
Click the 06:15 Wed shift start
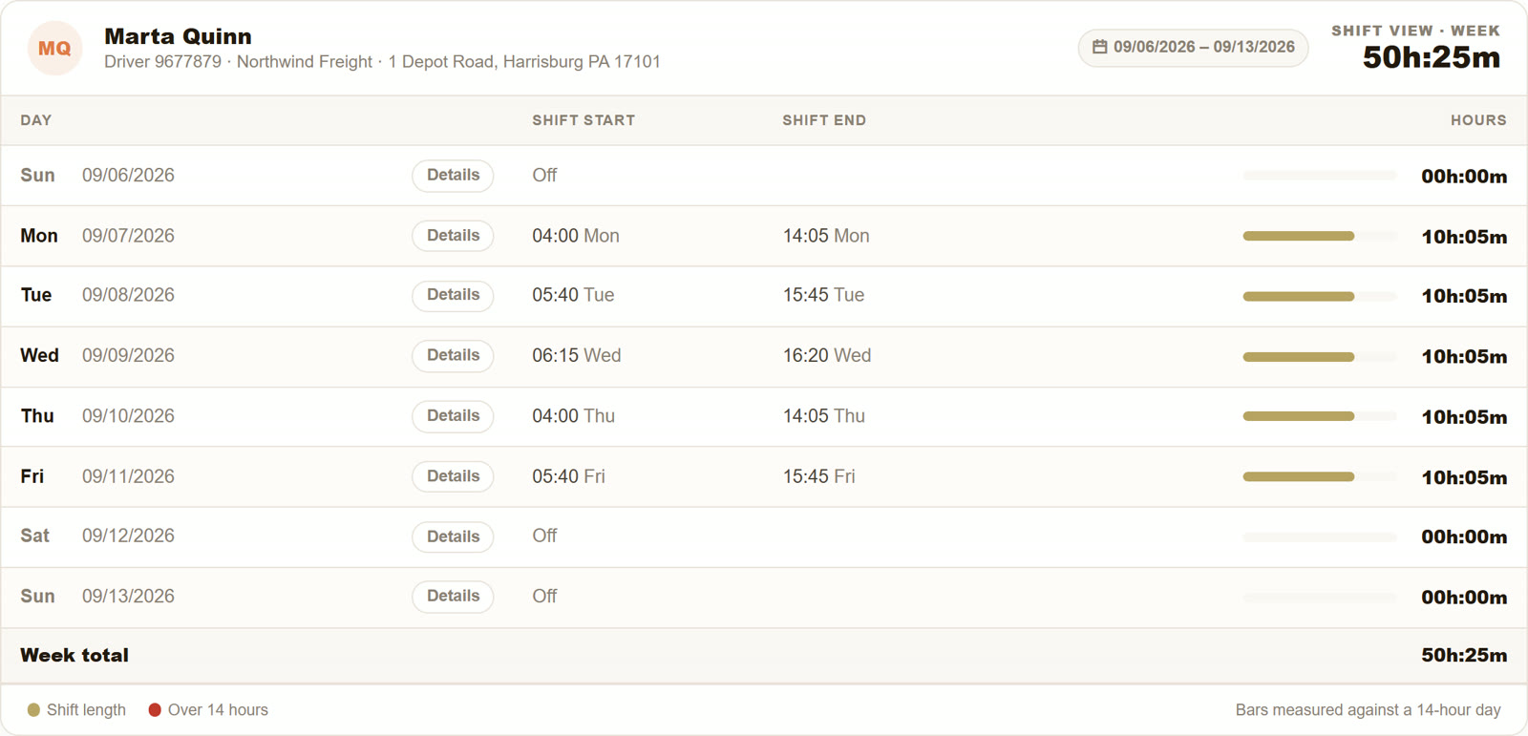pyautogui.click(x=577, y=355)
